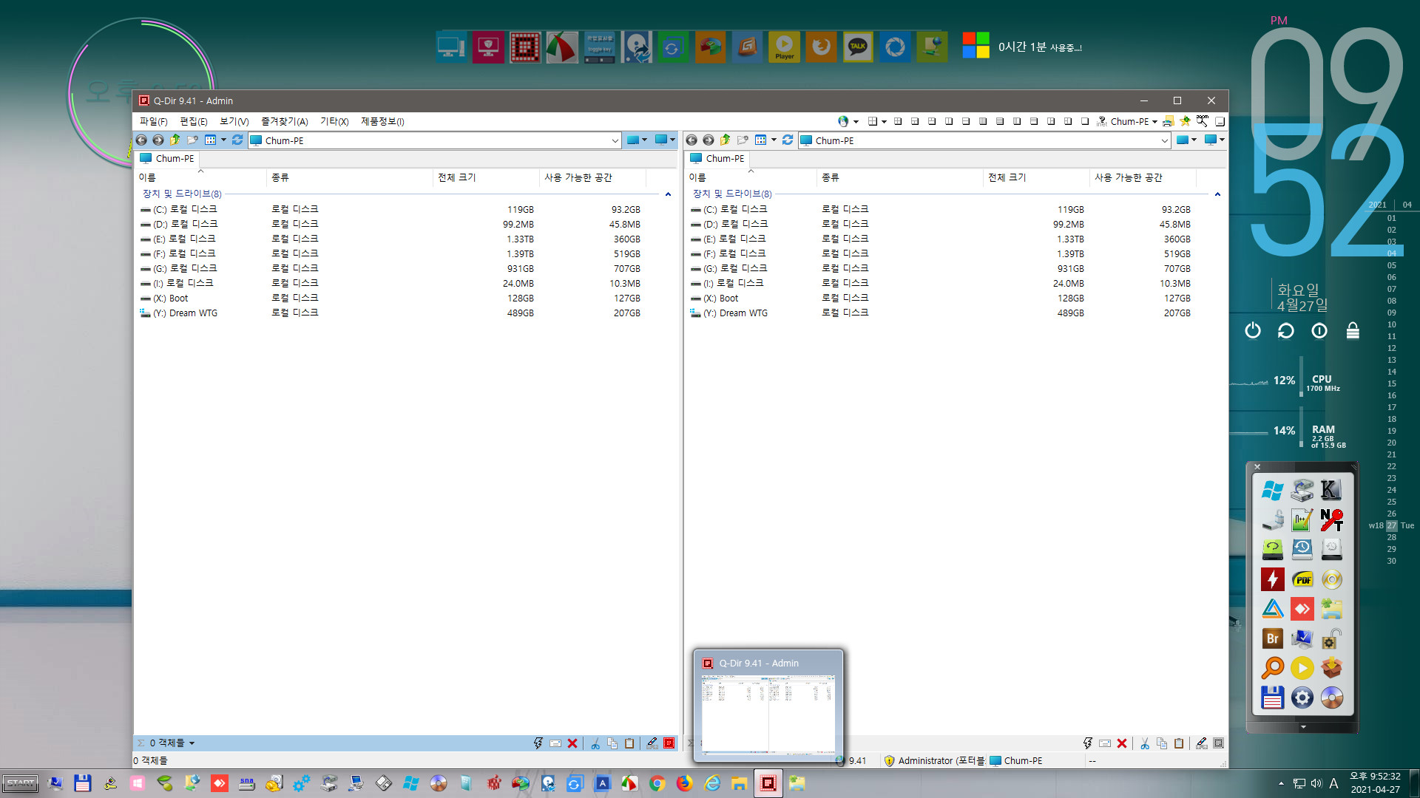Click the KakaoTalk icon in the top dock
This screenshot has height=798, width=1420.
(x=858, y=47)
